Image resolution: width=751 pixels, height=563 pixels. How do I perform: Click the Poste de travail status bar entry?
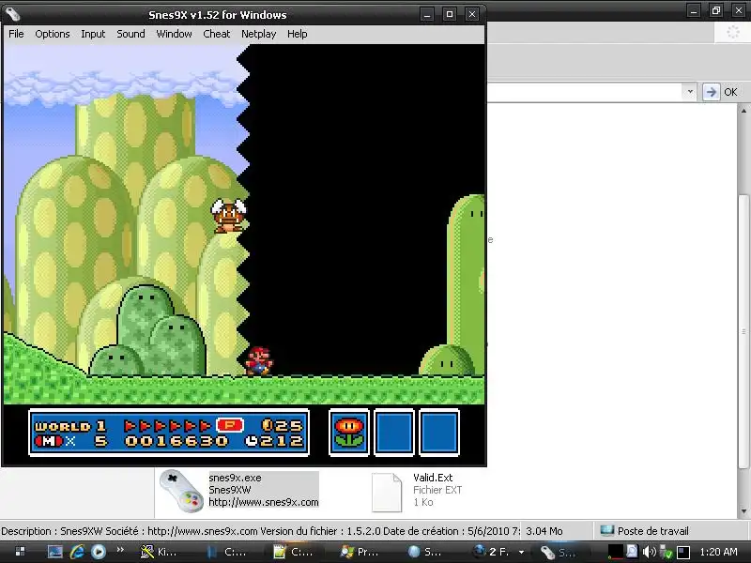[644, 530]
